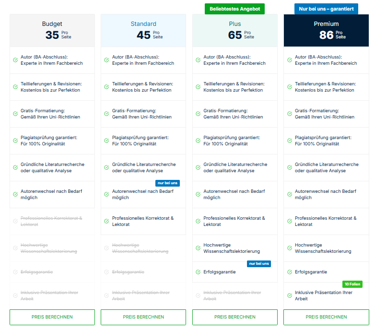Select the Premium plan header
Image resolution: width=375 pixels, height=331 pixels.
[x=326, y=30]
